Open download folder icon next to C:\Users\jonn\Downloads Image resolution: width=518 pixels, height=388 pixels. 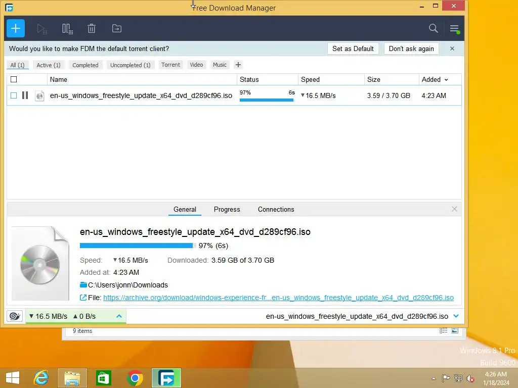coord(83,285)
